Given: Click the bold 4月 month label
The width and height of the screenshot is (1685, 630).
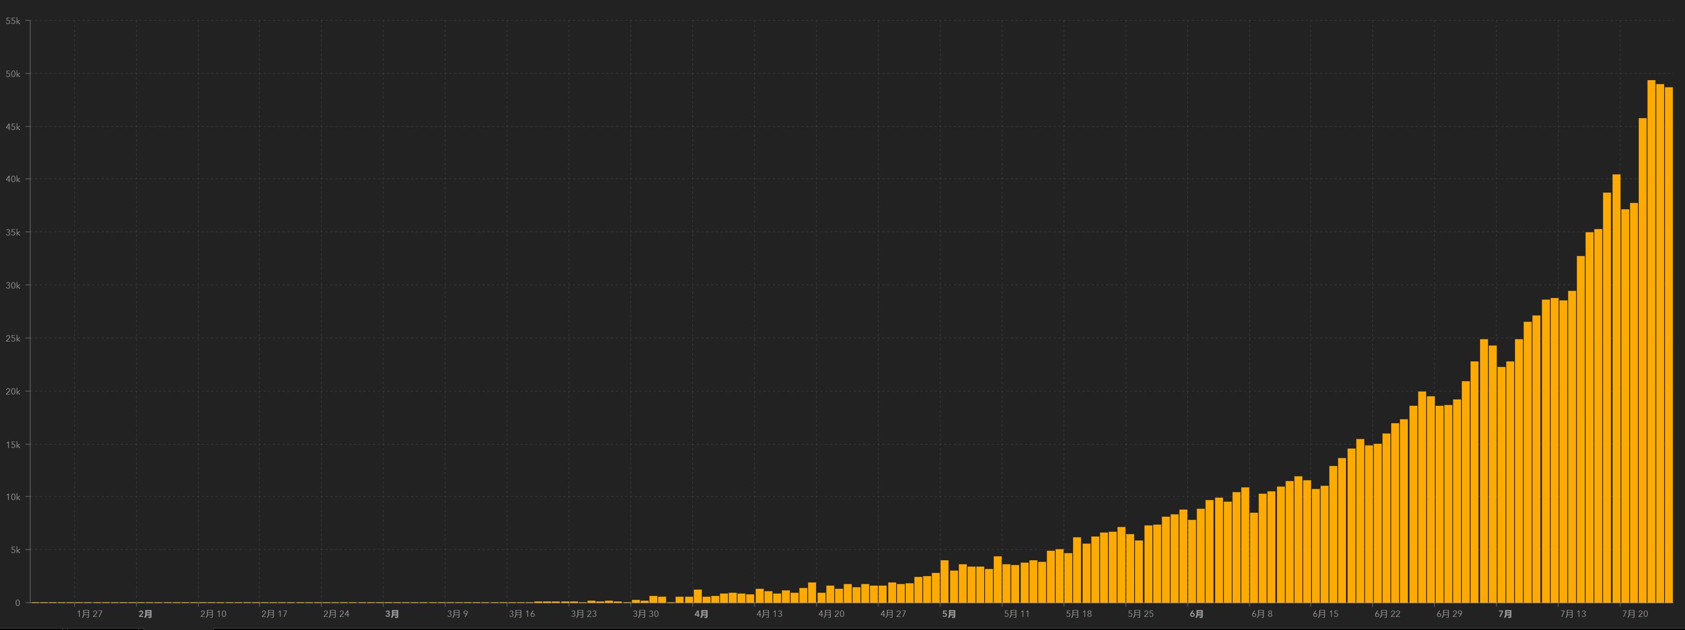Looking at the screenshot, I should 701,614.
